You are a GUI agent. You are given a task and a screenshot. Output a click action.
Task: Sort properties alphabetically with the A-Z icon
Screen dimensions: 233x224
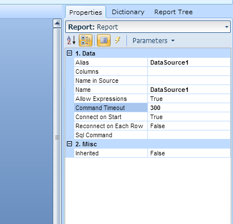click(x=71, y=40)
